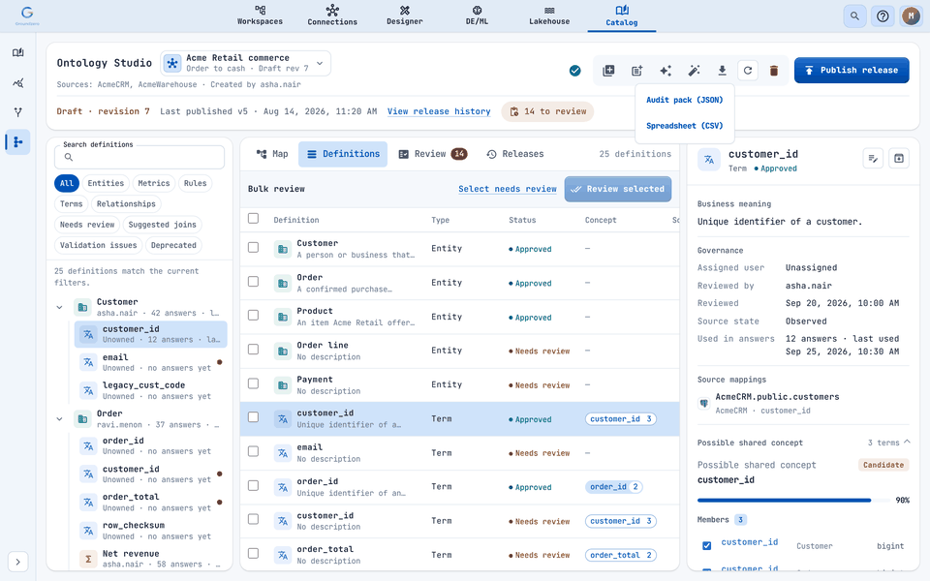Open the search icon in the top bar
This screenshot has width=930, height=581.
(854, 16)
